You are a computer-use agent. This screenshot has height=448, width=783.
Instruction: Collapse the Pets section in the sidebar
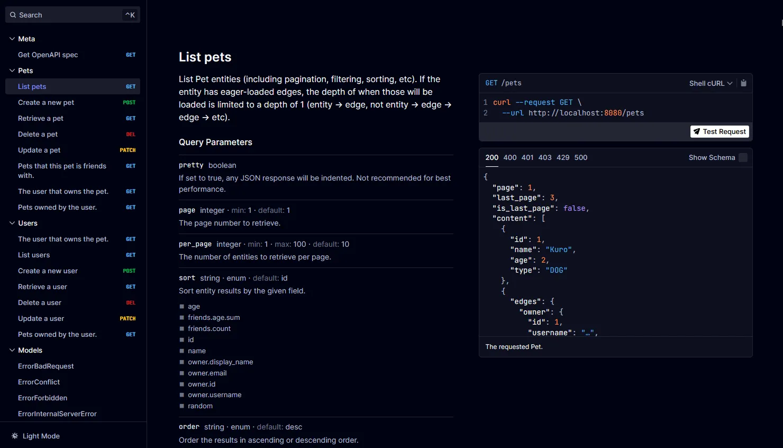[x=12, y=70]
